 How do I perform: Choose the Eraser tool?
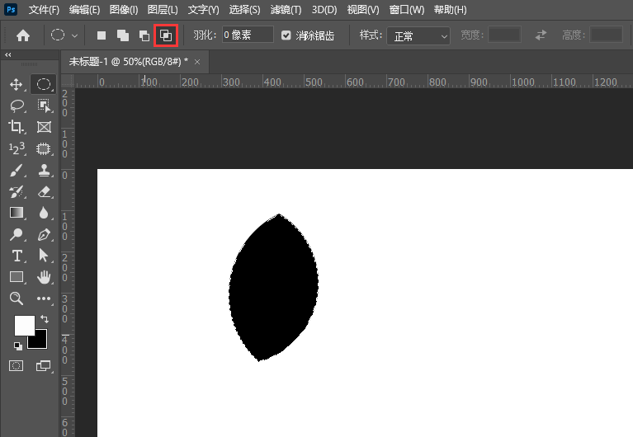[x=45, y=191]
